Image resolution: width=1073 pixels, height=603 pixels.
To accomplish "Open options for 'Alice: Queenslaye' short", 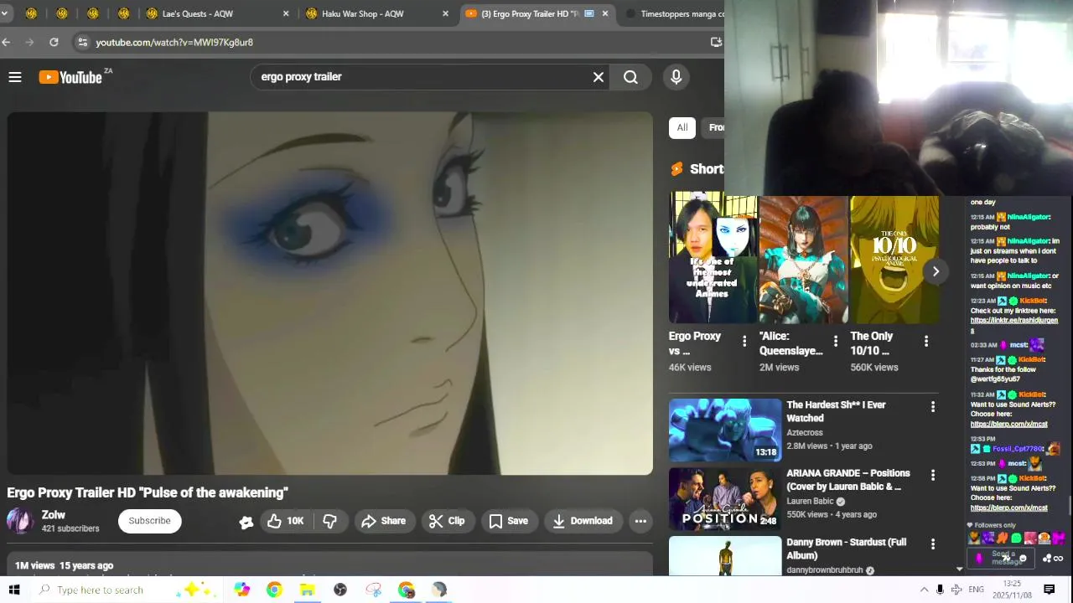I will (x=835, y=341).
